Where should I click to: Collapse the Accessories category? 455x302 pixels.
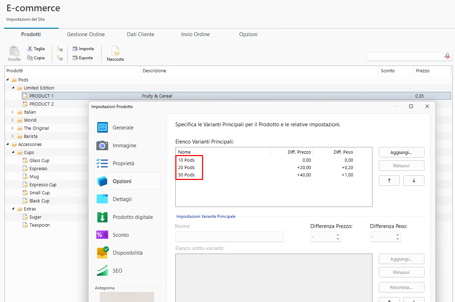tap(8, 144)
